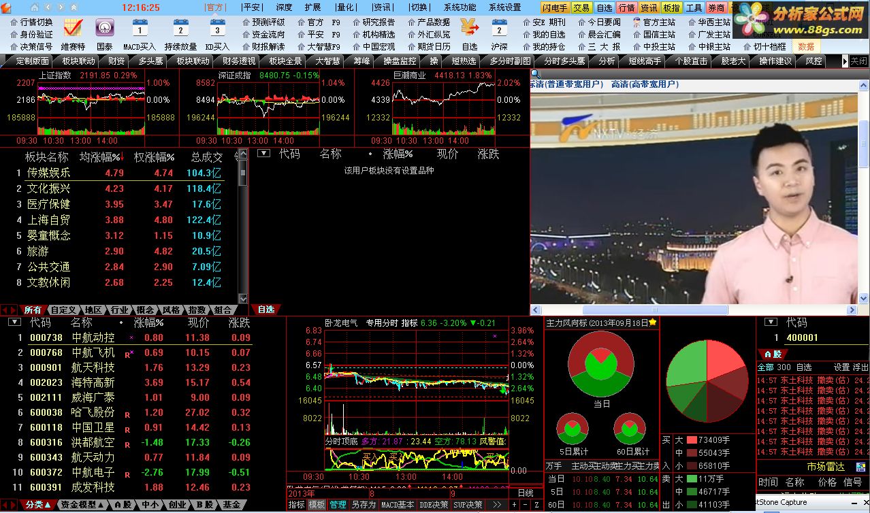Open 外汇纵览 toolbar item

(x=429, y=34)
